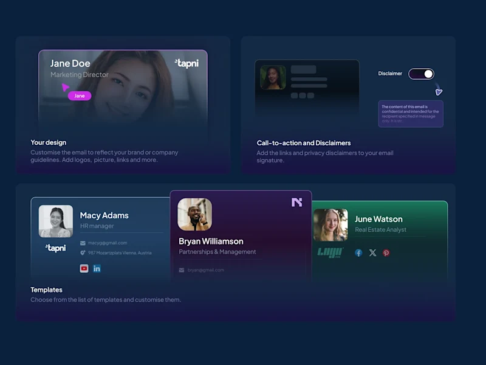The width and height of the screenshot is (486, 365).
Task: Toggle the Disclaimer switch
Action: tap(421, 74)
